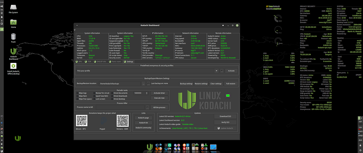
Task: Enable the Renew Tor circuit checkbox
Action: 94,93
